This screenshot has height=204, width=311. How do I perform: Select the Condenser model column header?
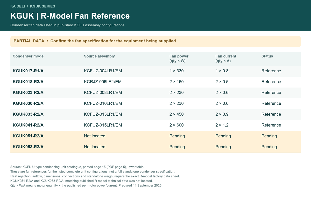click(x=29, y=56)
